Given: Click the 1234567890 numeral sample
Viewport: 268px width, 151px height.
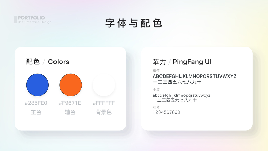Looking at the screenshot, I should 167,112.
